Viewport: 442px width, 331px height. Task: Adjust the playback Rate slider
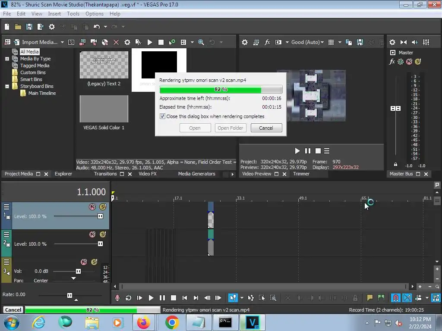[69, 295]
